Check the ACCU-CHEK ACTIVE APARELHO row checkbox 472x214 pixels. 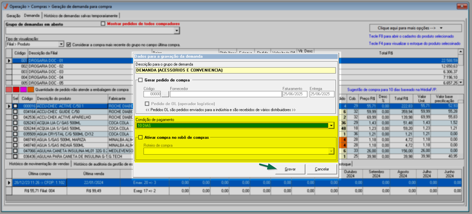coord(15,117)
